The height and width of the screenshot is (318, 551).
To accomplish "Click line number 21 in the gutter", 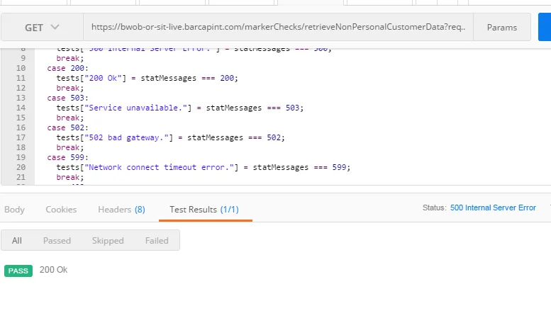I will click(21, 177).
